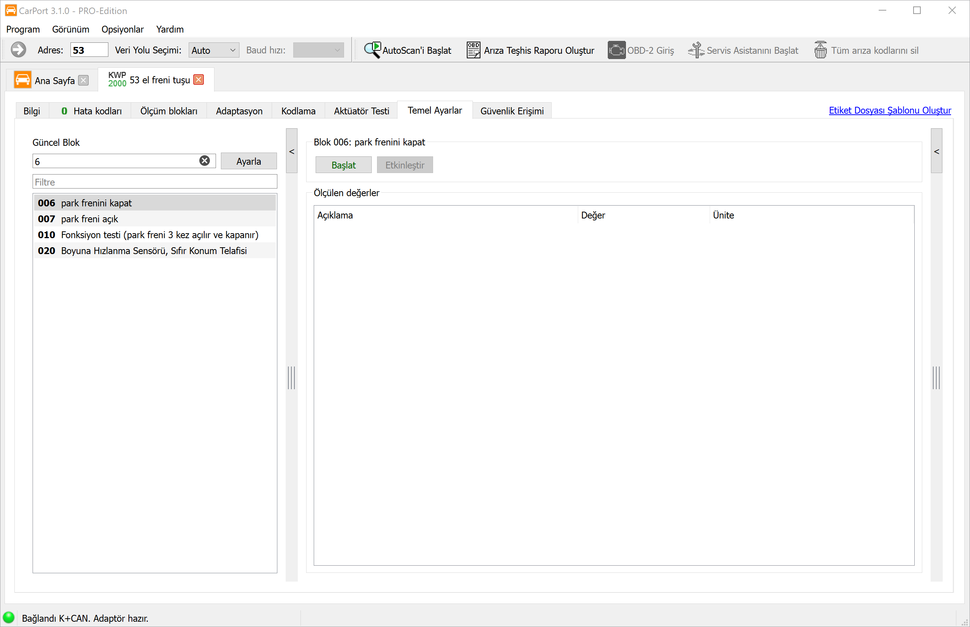Click the Etkinleştir button
The width and height of the screenshot is (970, 627).
tap(405, 165)
